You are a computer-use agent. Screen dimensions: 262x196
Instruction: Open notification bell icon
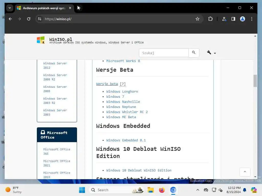click(x=245, y=190)
